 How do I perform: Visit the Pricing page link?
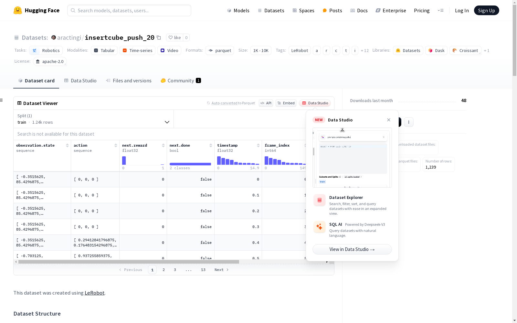[422, 10]
